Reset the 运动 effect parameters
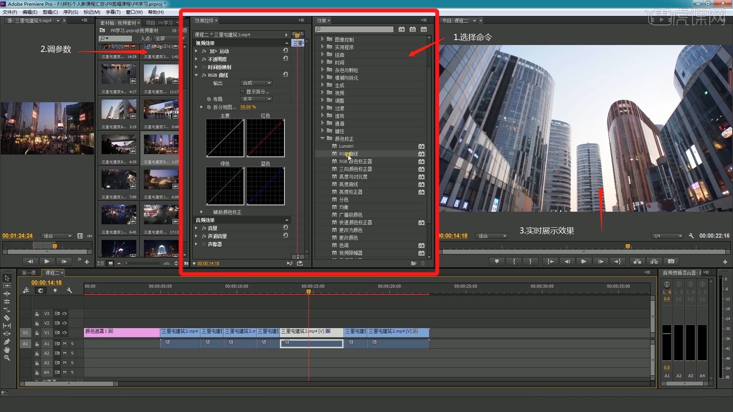Screen dimensions: 733x412 (x=285, y=50)
